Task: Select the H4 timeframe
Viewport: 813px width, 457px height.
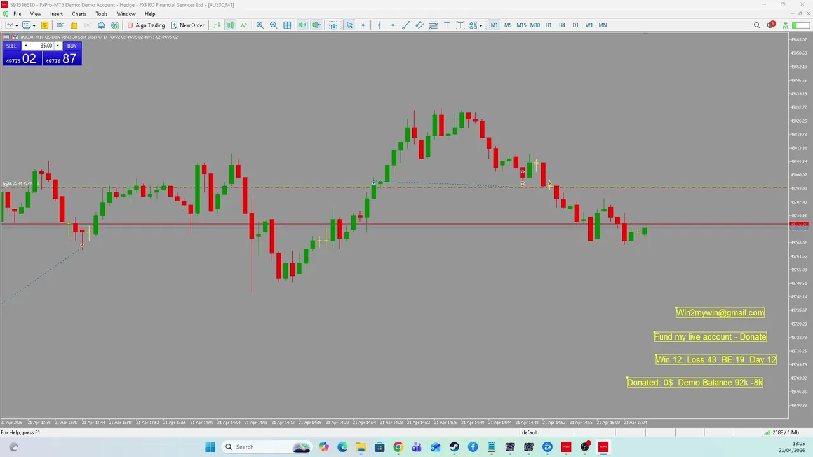Action: pos(561,25)
